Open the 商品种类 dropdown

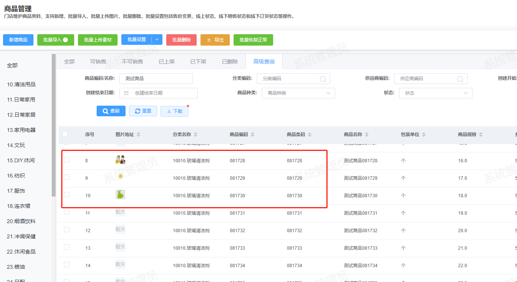click(298, 93)
